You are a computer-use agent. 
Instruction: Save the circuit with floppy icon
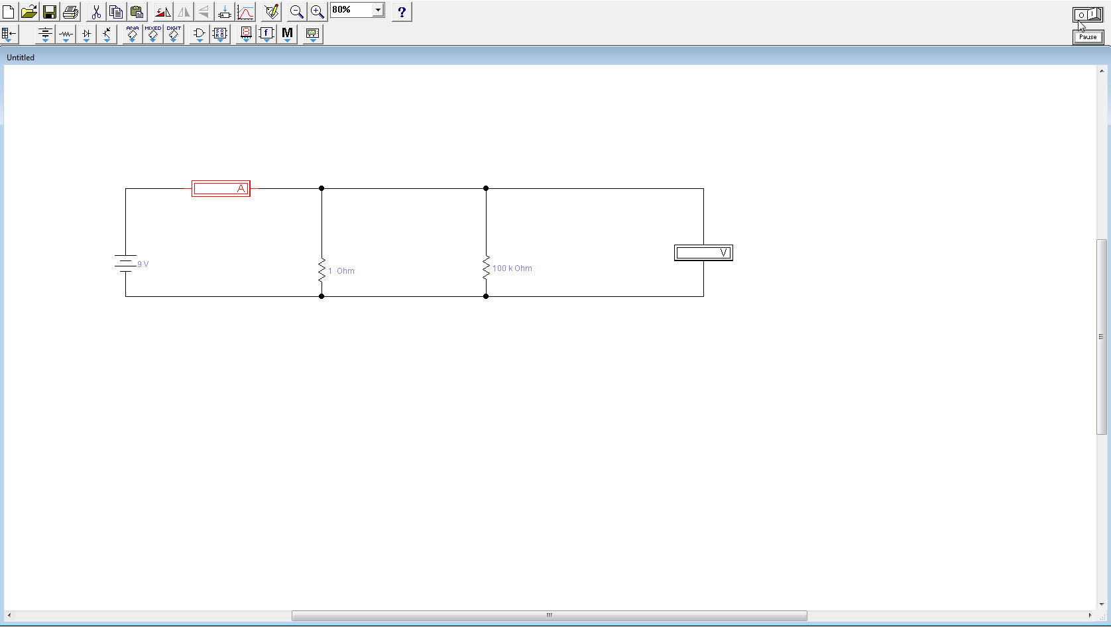coord(49,12)
